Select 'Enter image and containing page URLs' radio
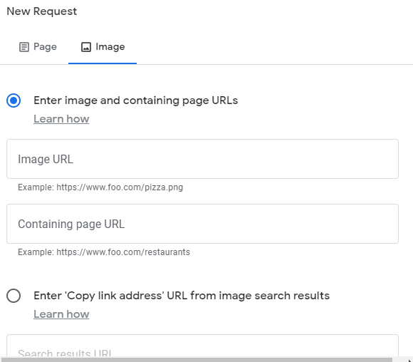The height and width of the screenshot is (362, 413). click(x=14, y=100)
